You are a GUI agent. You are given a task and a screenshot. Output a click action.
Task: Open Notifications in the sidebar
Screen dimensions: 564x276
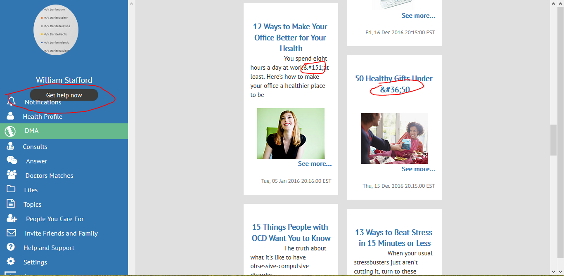[43, 102]
